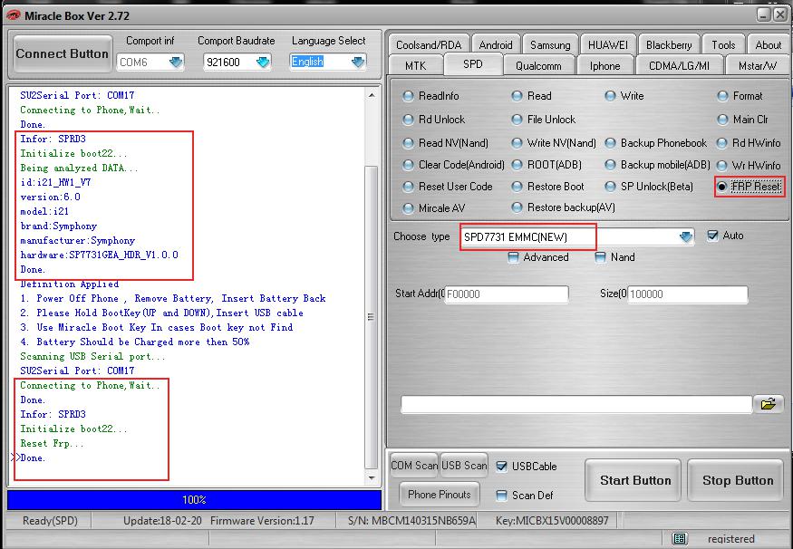The width and height of the screenshot is (793, 549).
Task: Open Phone Pinouts
Action: (439, 495)
